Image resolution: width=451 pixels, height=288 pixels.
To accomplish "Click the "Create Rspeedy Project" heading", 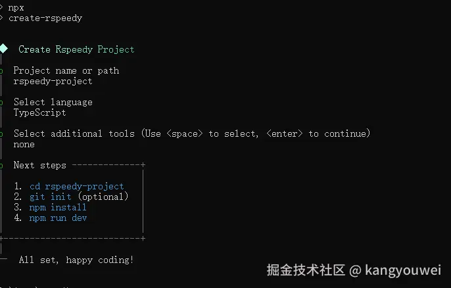I will pyautogui.click(x=76, y=49).
